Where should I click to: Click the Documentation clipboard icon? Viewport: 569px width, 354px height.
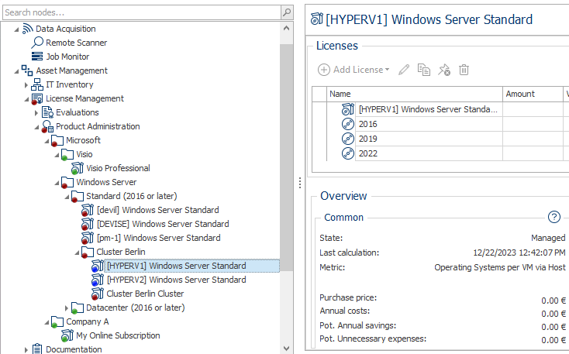37,349
